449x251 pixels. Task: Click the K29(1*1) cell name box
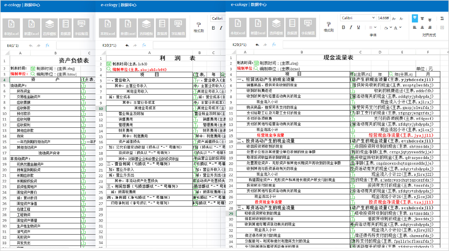pos(239,45)
